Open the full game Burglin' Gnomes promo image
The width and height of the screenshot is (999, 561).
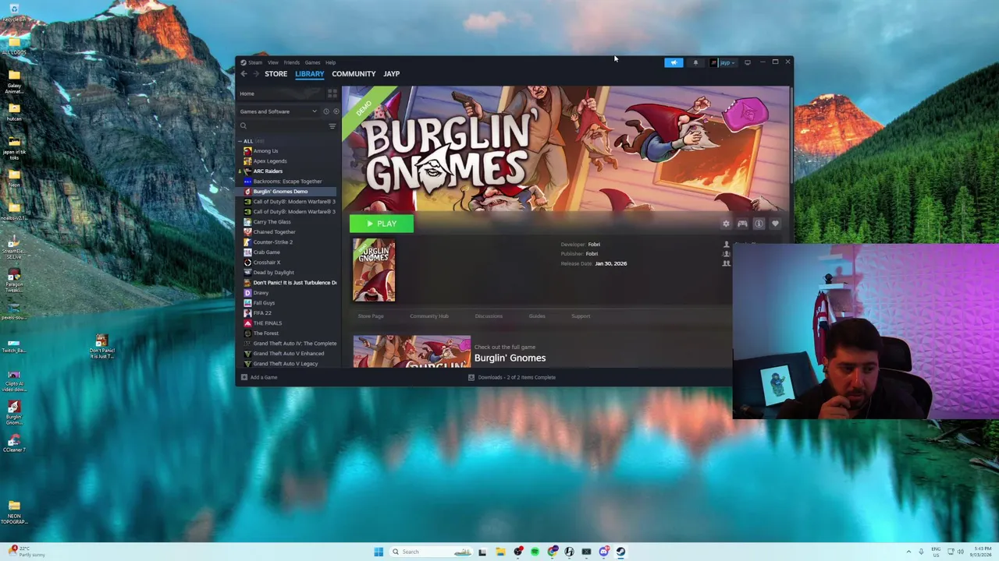412,351
